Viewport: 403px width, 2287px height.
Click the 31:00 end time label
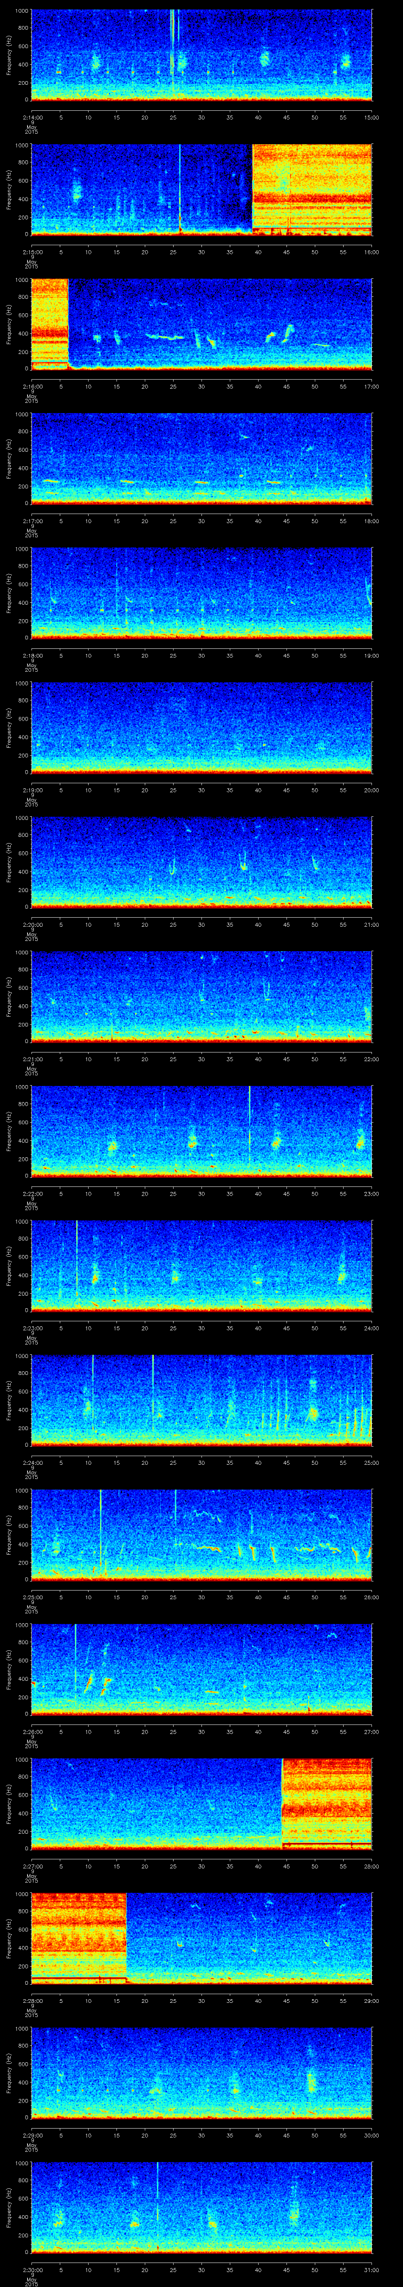(371, 2270)
